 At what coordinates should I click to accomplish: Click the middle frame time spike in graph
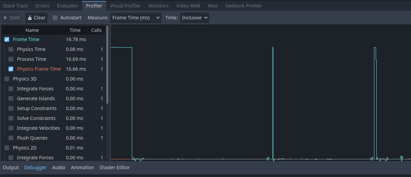coord(273,102)
